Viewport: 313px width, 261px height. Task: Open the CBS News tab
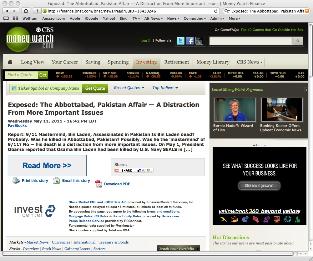[249, 62]
